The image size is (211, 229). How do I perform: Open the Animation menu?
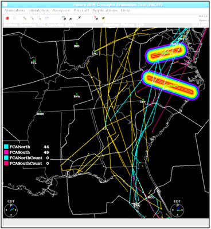[x=14, y=10]
